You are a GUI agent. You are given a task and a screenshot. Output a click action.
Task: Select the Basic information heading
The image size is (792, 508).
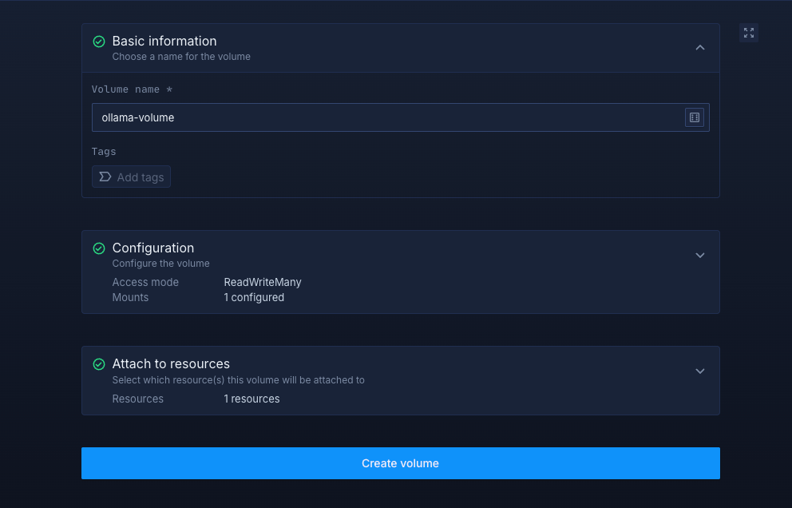coord(164,42)
